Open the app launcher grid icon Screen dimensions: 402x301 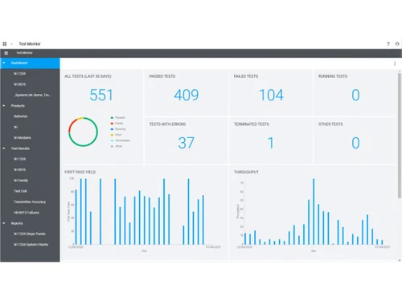[5, 43]
